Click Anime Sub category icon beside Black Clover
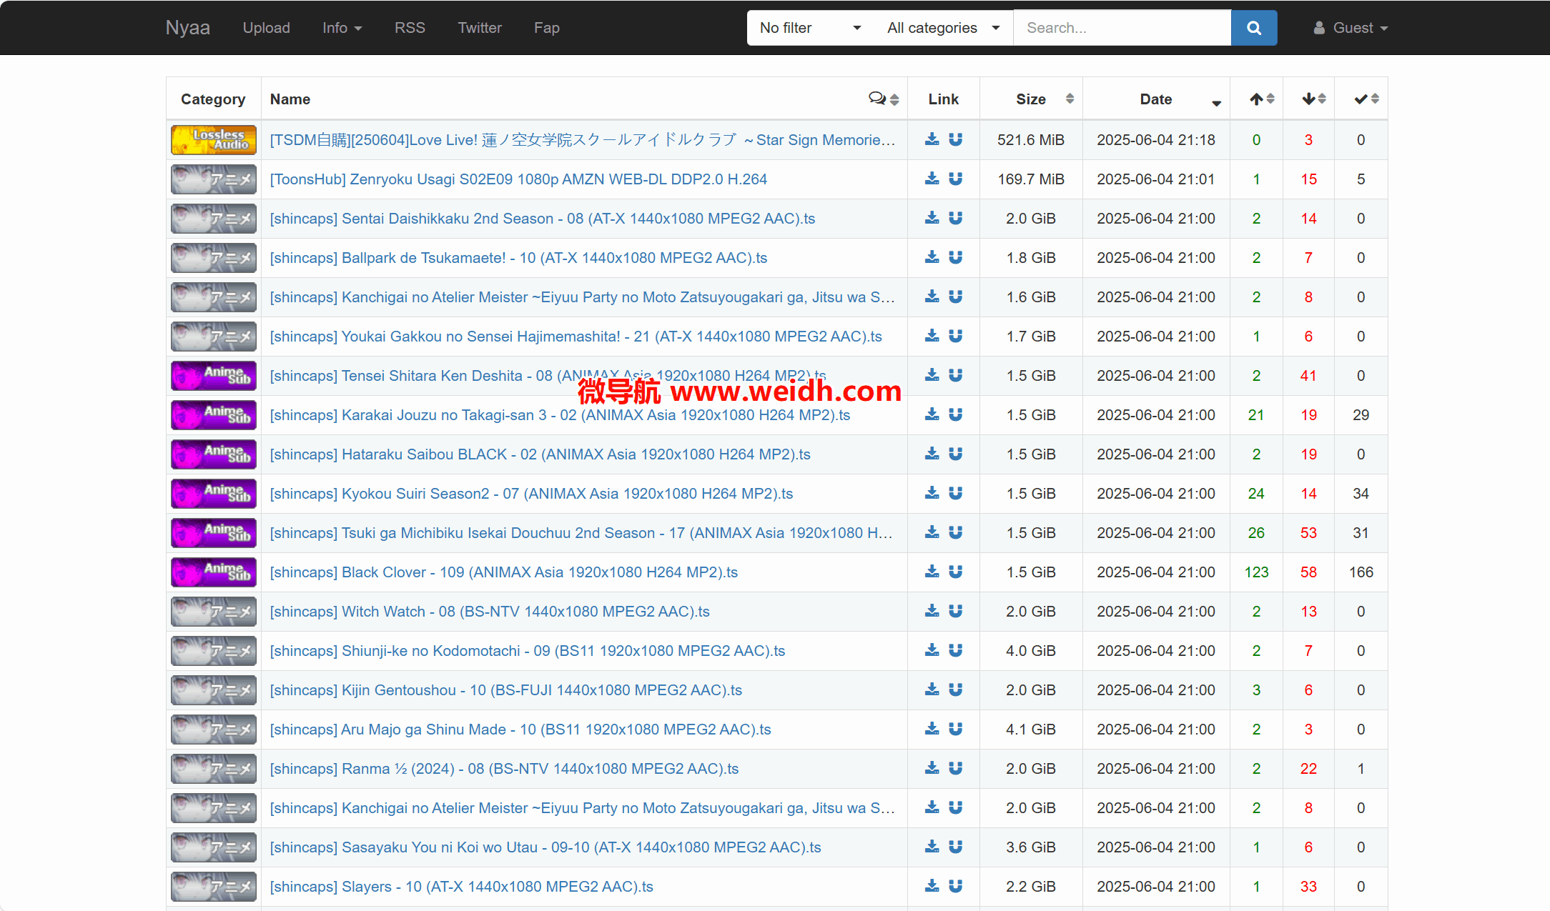Screen dimensions: 1550x911 pos(213,572)
